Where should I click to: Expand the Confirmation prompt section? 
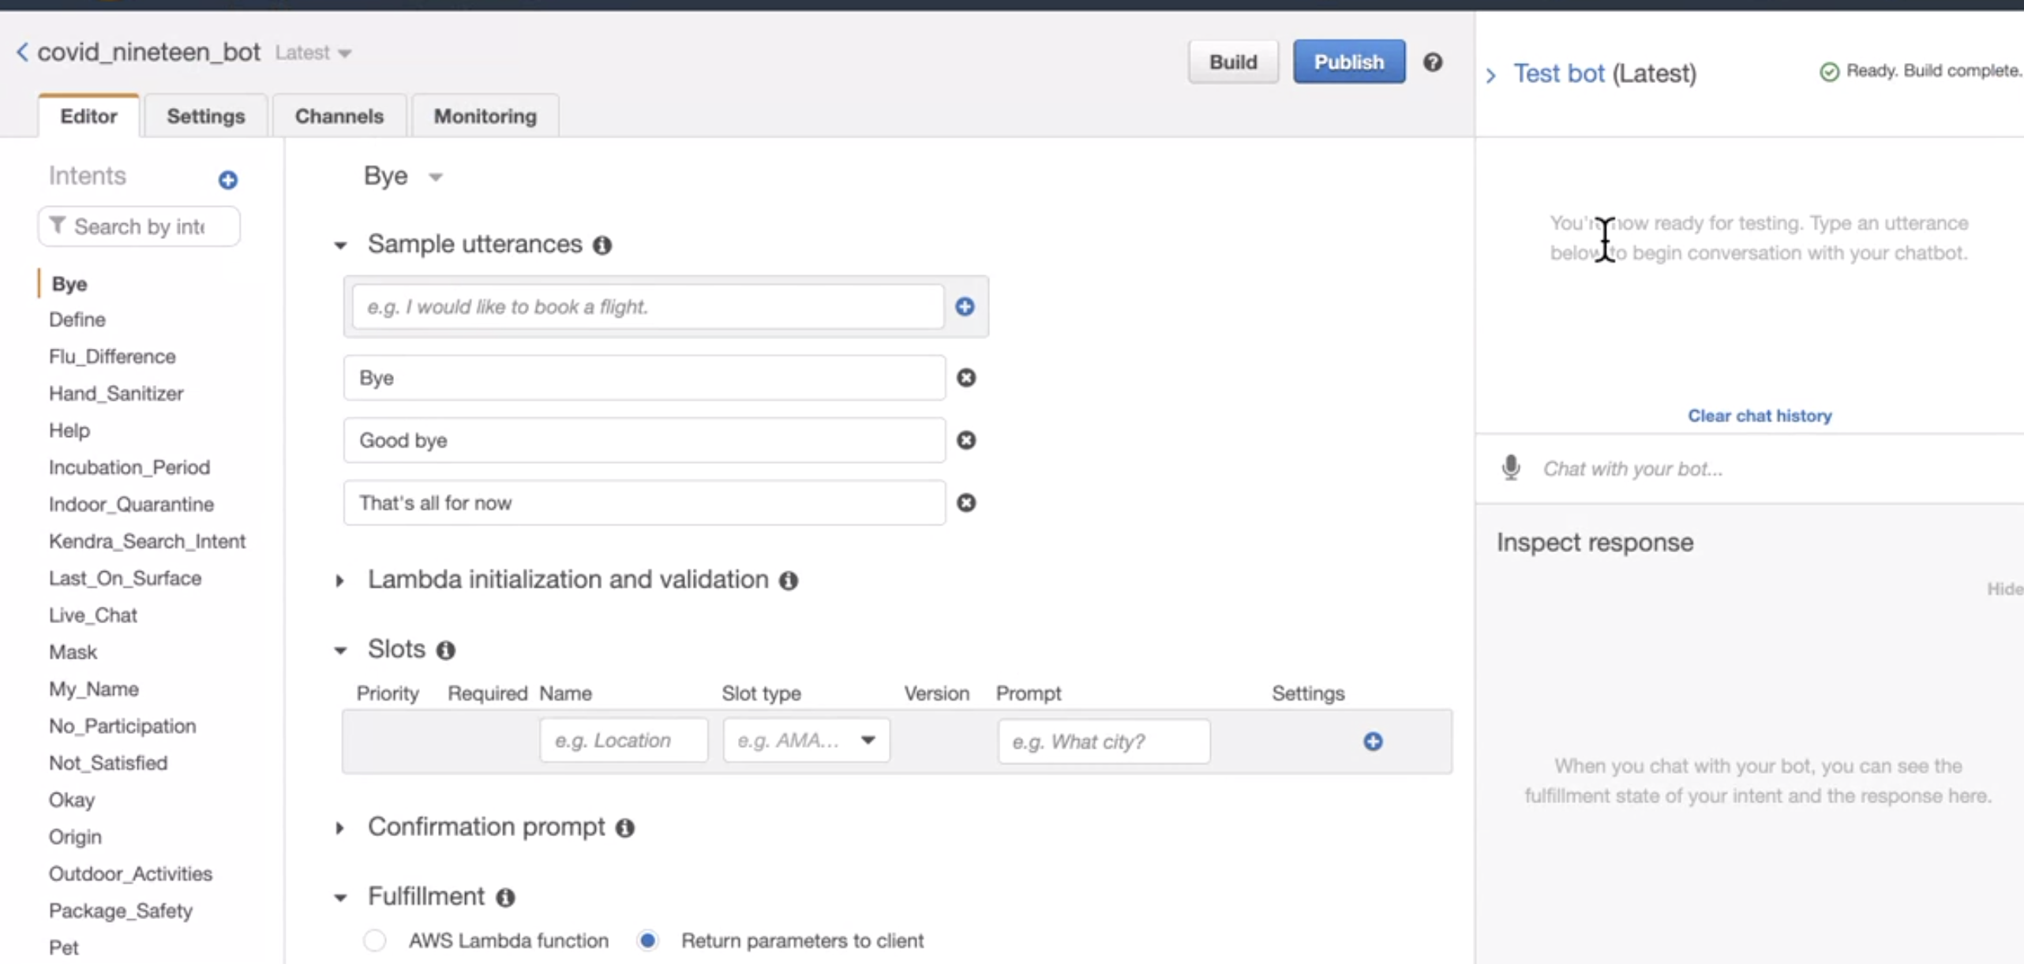coord(340,828)
